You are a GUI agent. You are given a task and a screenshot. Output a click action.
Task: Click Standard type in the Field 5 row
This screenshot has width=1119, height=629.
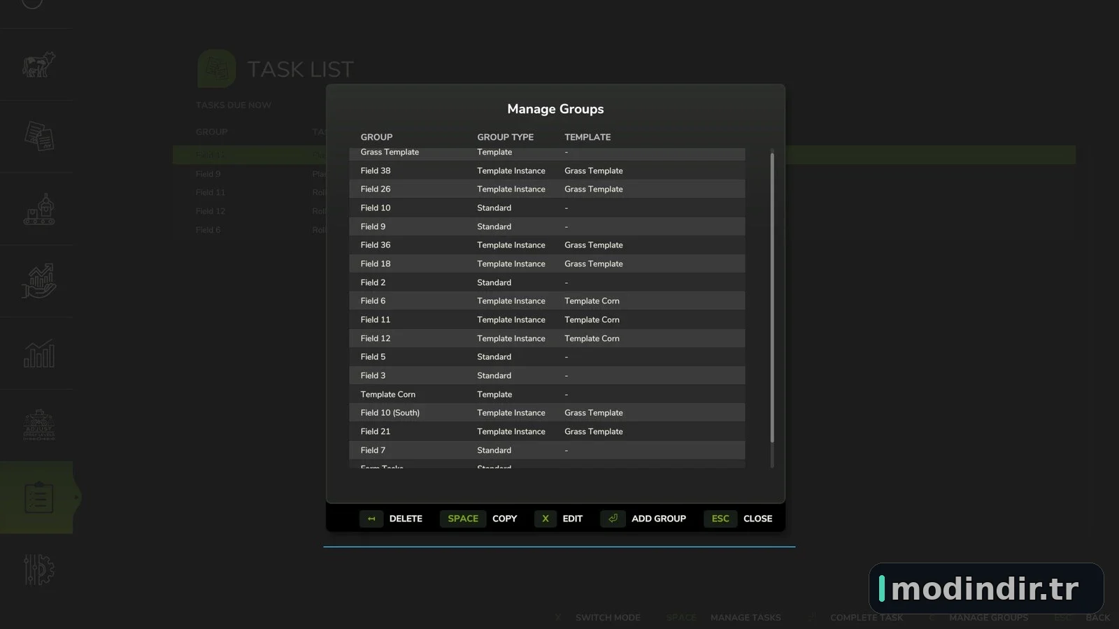[x=494, y=357]
